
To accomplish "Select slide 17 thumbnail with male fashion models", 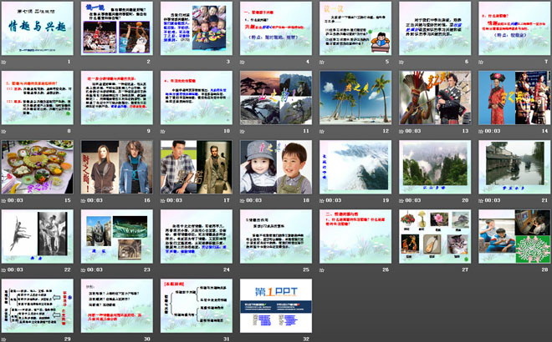I will 197,167.
